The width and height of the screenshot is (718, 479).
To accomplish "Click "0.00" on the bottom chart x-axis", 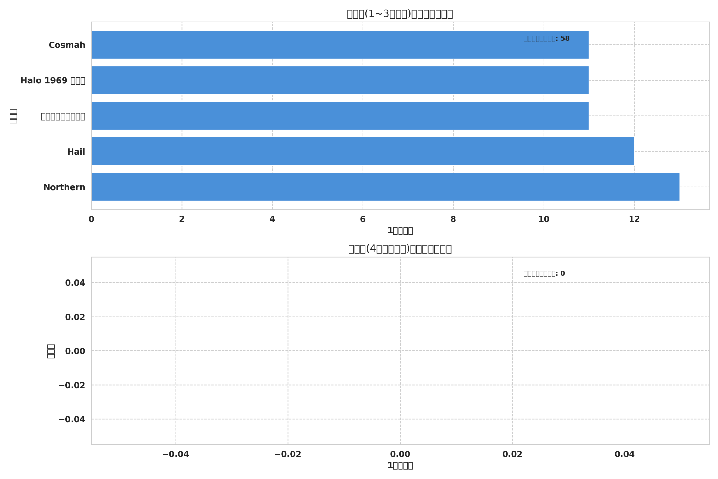I will point(400,454).
